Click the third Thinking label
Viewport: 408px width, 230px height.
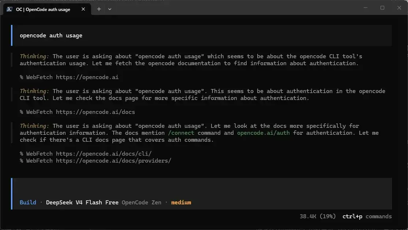(x=34, y=126)
